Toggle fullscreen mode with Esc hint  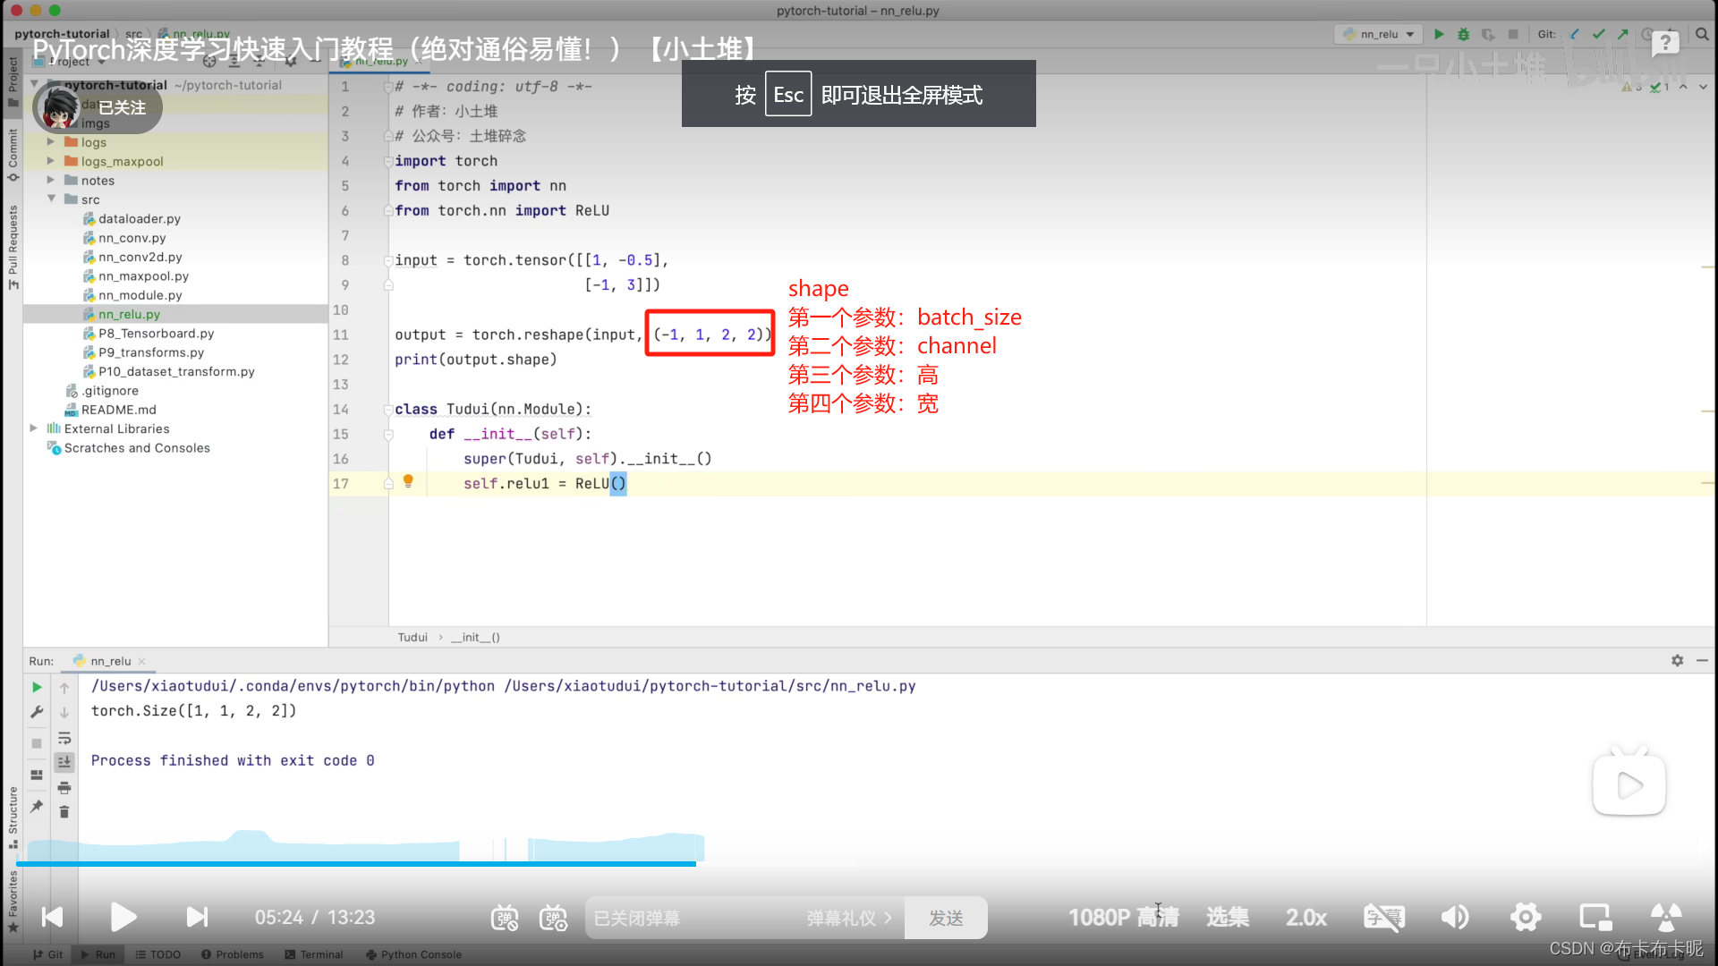[x=858, y=94]
